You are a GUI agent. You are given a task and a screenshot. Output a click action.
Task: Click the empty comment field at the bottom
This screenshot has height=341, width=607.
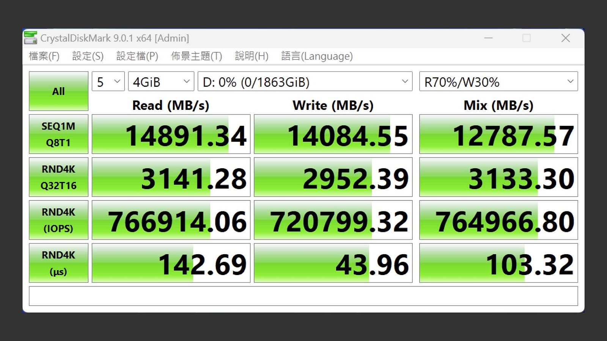(x=303, y=296)
